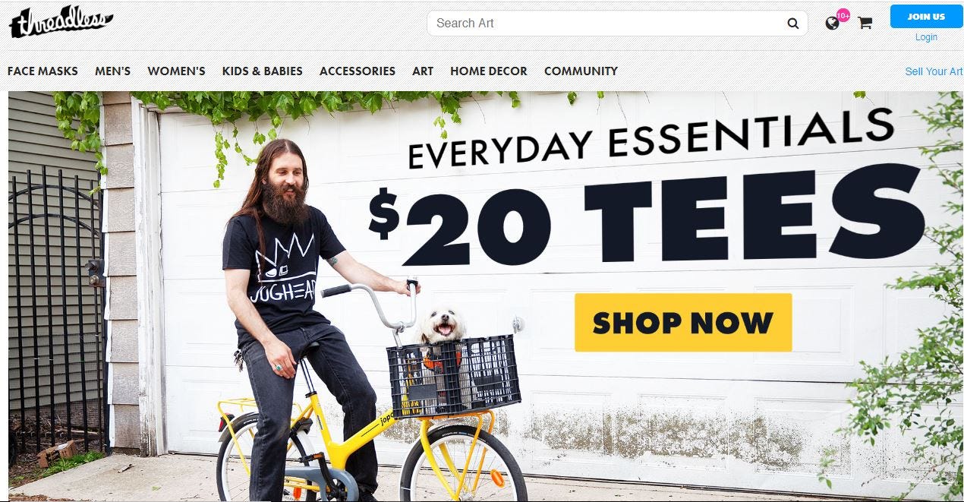Select the ART menu item
This screenshot has height=502, width=964.
[423, 71]
